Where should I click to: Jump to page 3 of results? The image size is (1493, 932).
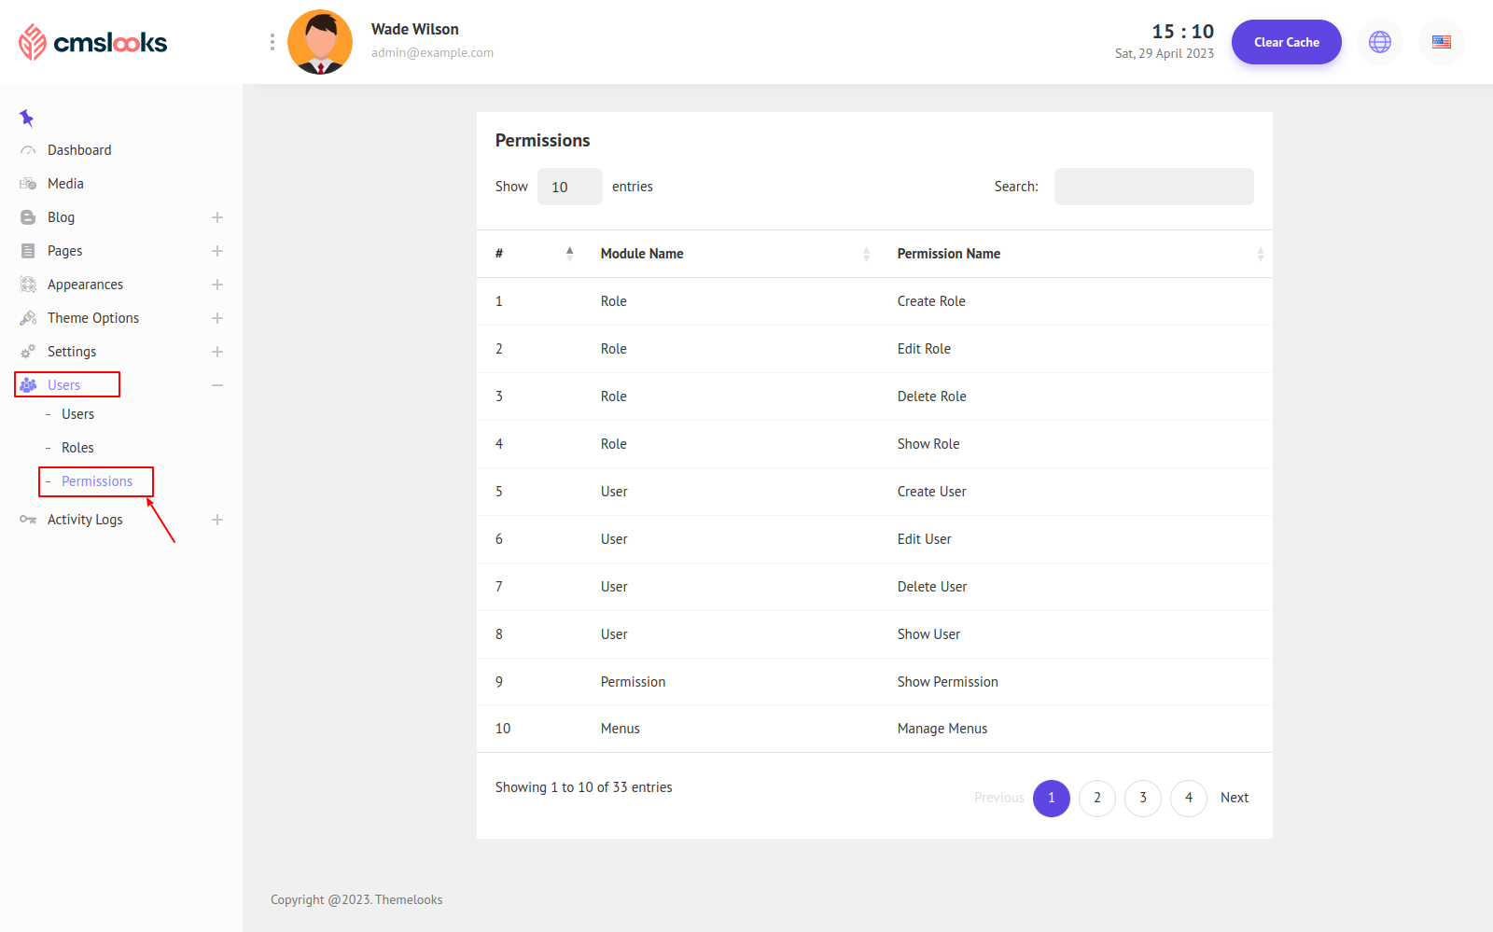click(x=1142, y=798)
